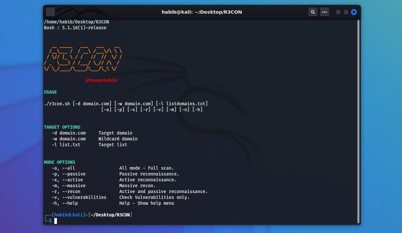Screen dimensions: 402x233
Task: Open terminal search with magnifier icon
Action: tap(313, 12)
